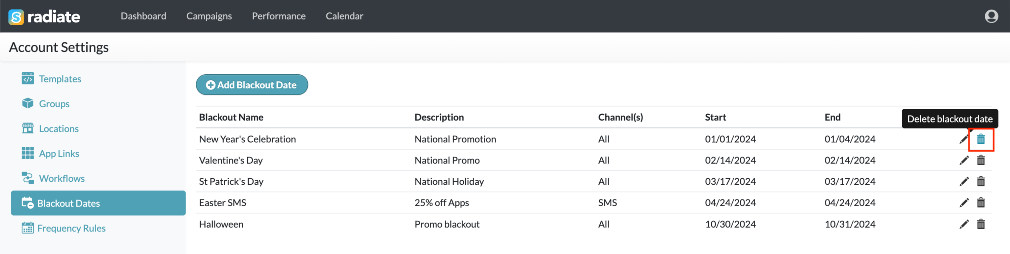Click the Workflows sidebar icon
The height and width of the screenshot is (254, 1010).
pos(27,178)
